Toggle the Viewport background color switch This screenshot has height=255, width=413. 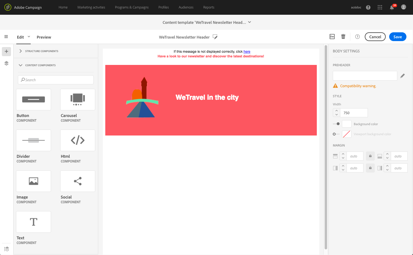tap(336, 134)
